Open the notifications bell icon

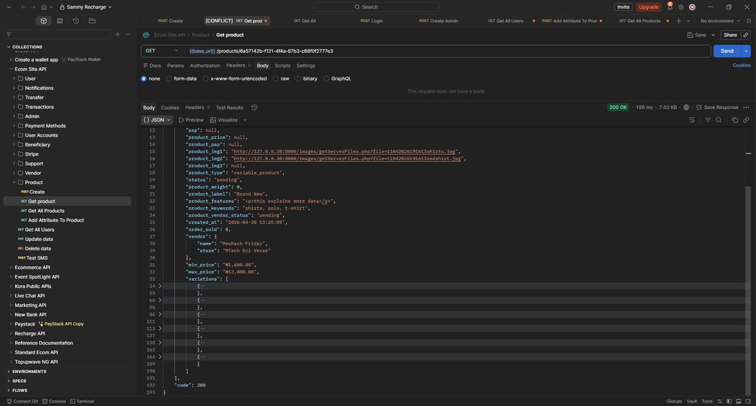pyautogui.click(x=670, y=7)
